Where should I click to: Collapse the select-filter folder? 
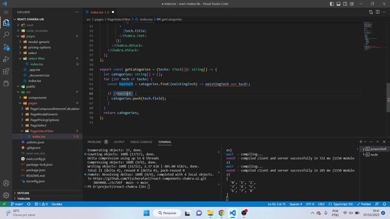click(x=37, y=58)
